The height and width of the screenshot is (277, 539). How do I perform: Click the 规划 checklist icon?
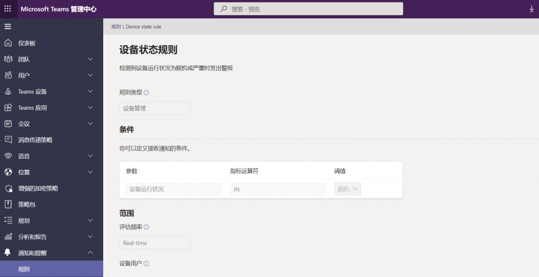8,220
